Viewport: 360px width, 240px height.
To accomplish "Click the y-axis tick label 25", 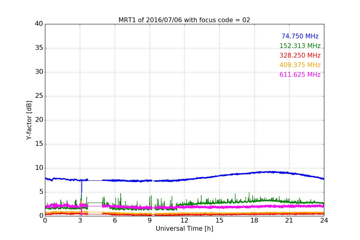I will [39, 96].
